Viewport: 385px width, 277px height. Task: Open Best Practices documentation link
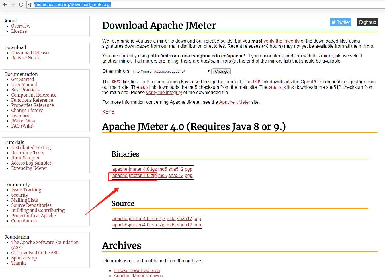pyautogui.click(x=25, y=90)
